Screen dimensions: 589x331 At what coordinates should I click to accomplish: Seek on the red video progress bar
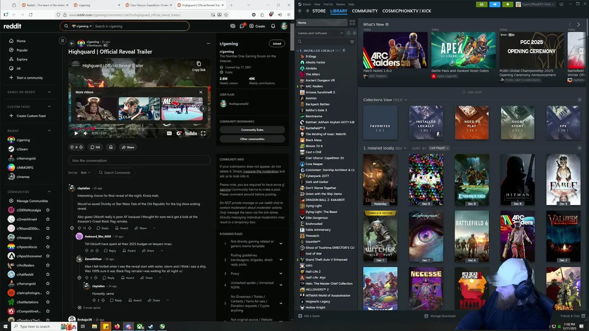pos(139,128)
